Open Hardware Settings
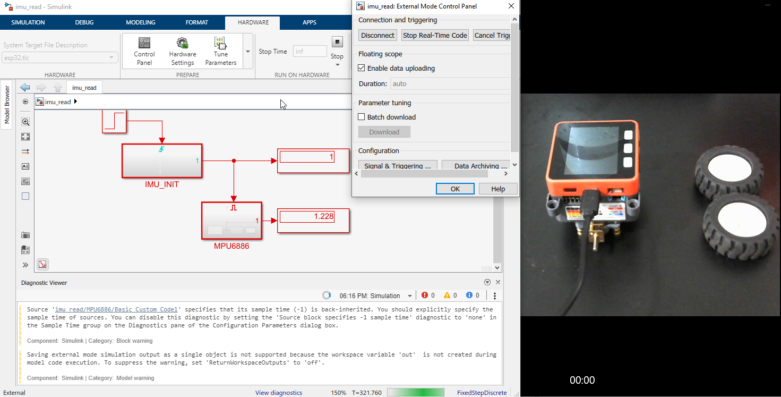This screenshot has height=397, width=781. coord(183,51)
